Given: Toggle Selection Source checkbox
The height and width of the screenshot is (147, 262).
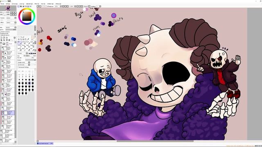Looking at the screenshot, I should 0,35.
